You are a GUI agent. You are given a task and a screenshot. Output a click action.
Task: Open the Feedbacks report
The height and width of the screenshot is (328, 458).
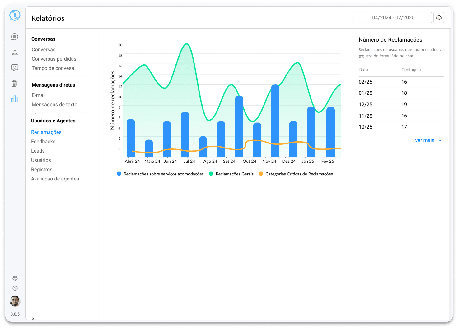(x=43, y=142)
